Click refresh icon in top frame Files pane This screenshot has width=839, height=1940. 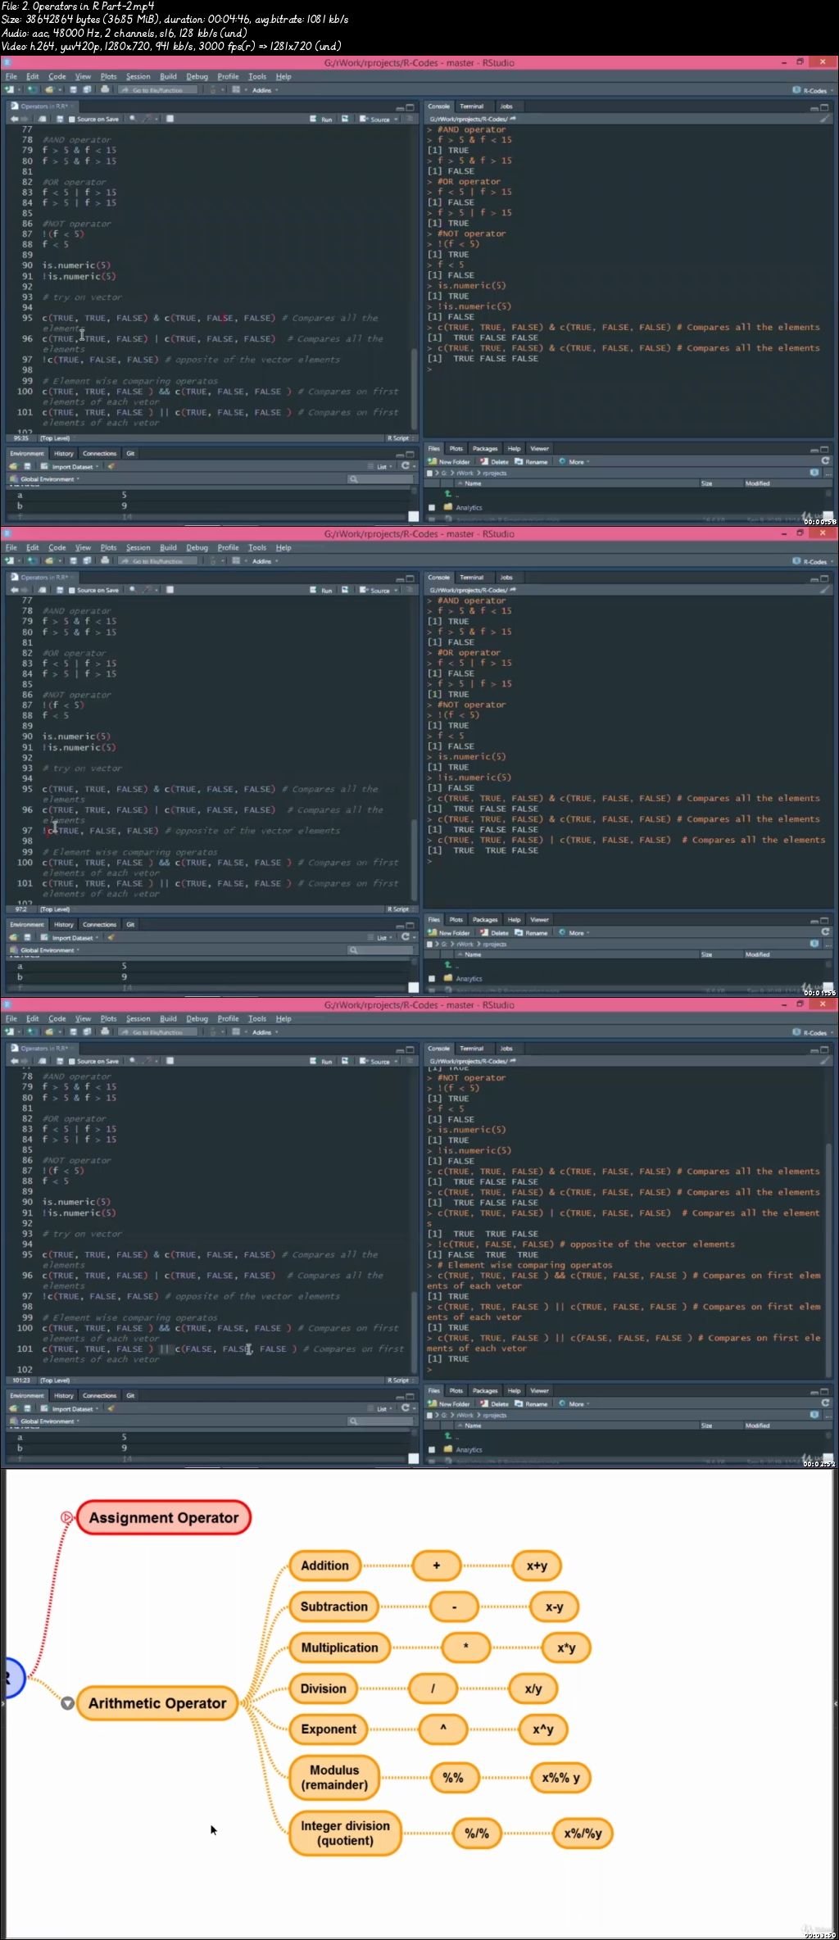pos(825,460)
